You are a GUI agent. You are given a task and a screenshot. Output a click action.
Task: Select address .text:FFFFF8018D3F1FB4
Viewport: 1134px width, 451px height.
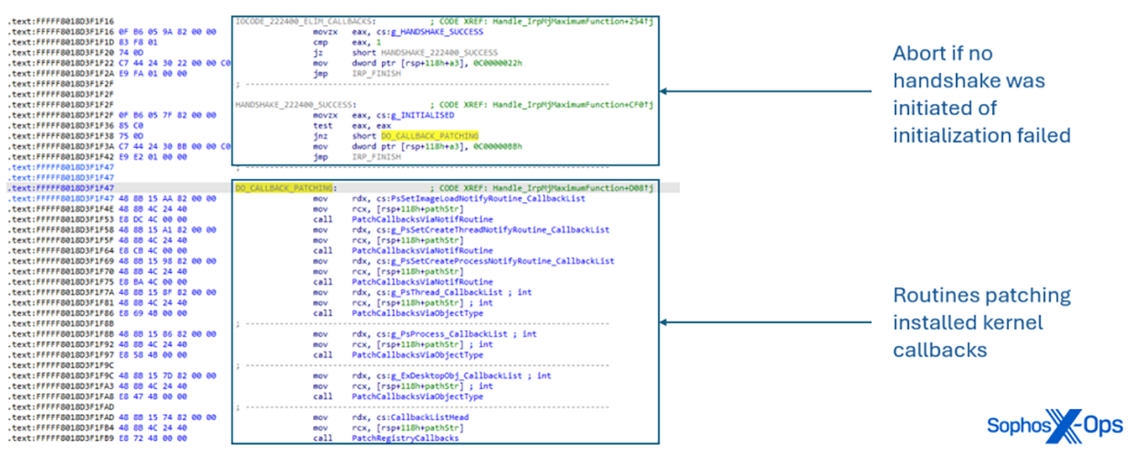[x=61, y=427]
